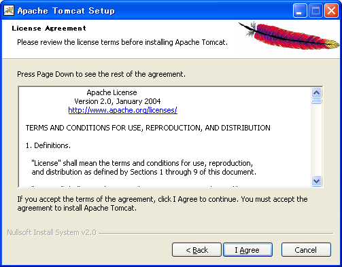Image resolution: width=342 pixels, height=267 pixels.
Task: Click the I Agree button
Action: tap(247, 250)
